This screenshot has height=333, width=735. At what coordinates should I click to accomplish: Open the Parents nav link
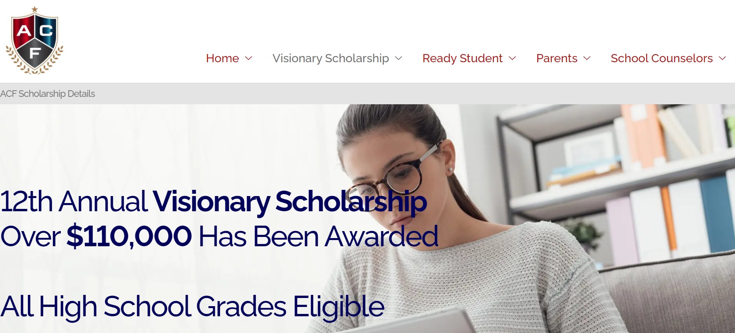pyautogui.click(x=556, y=58)
